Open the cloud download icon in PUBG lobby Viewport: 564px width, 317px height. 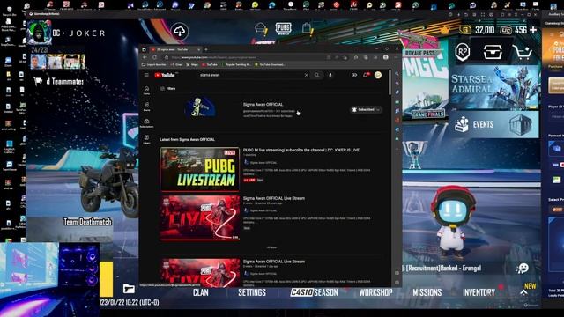[x=179, y=31]
